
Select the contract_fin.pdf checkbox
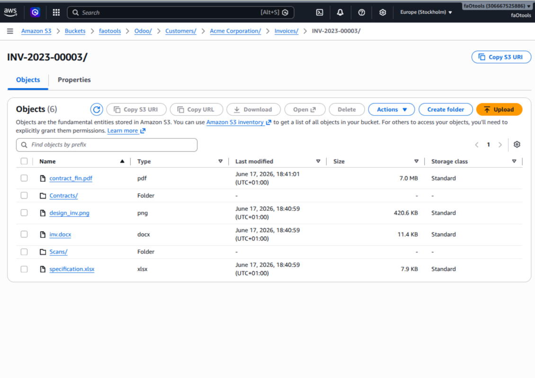[24, 178]
